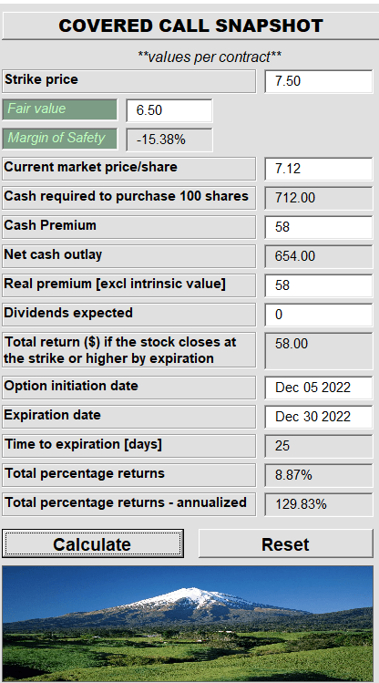Edit the Option initiation date field
Screen dimensions: 379x683
pos(319,388)
